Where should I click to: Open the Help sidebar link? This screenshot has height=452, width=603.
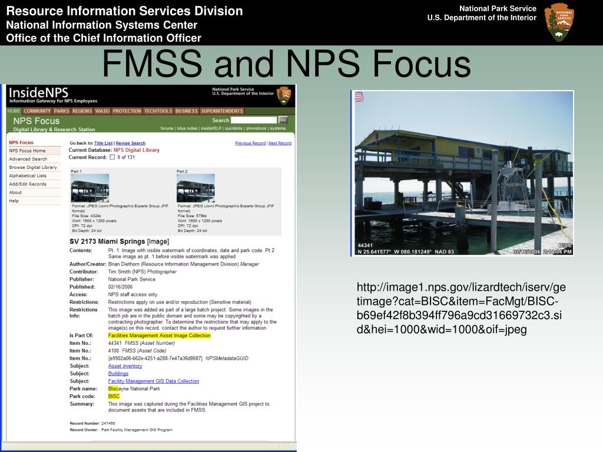pyautogui.click(x=14, y=201)
